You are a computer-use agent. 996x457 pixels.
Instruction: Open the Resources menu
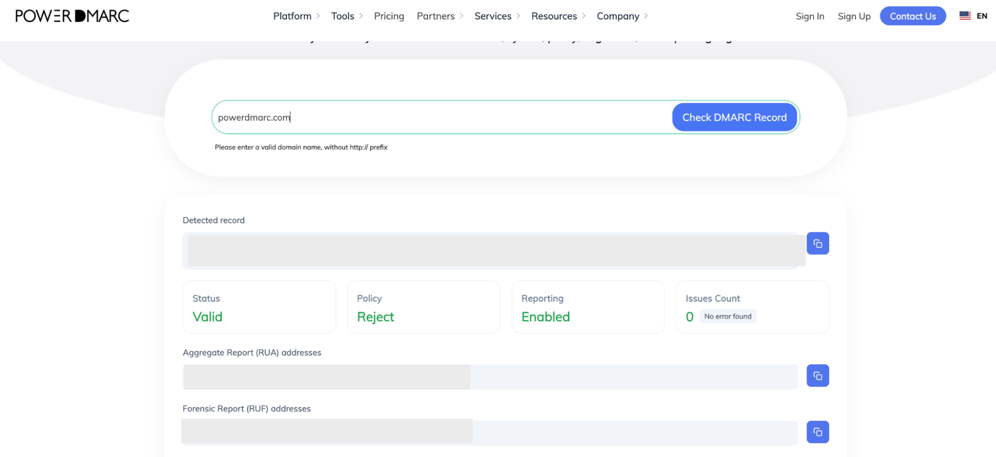tap(554, 16)
